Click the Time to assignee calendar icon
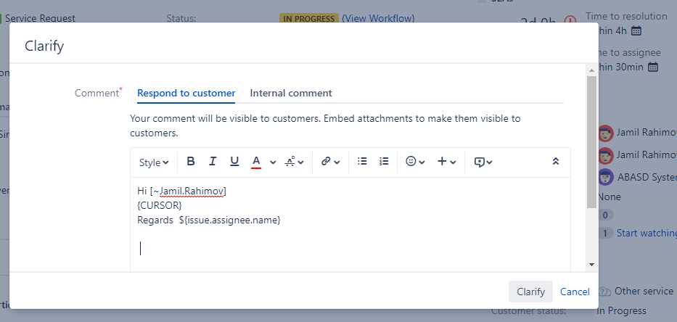677x322 pixels. point(653,67)
